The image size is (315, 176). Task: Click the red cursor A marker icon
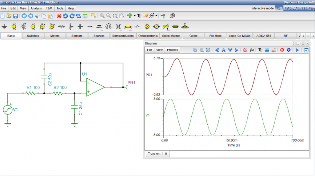[282, 50]
